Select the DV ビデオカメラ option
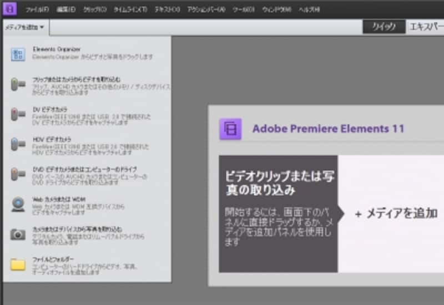The height and width of the screenshot is (305, 444). tap(91, 115)
